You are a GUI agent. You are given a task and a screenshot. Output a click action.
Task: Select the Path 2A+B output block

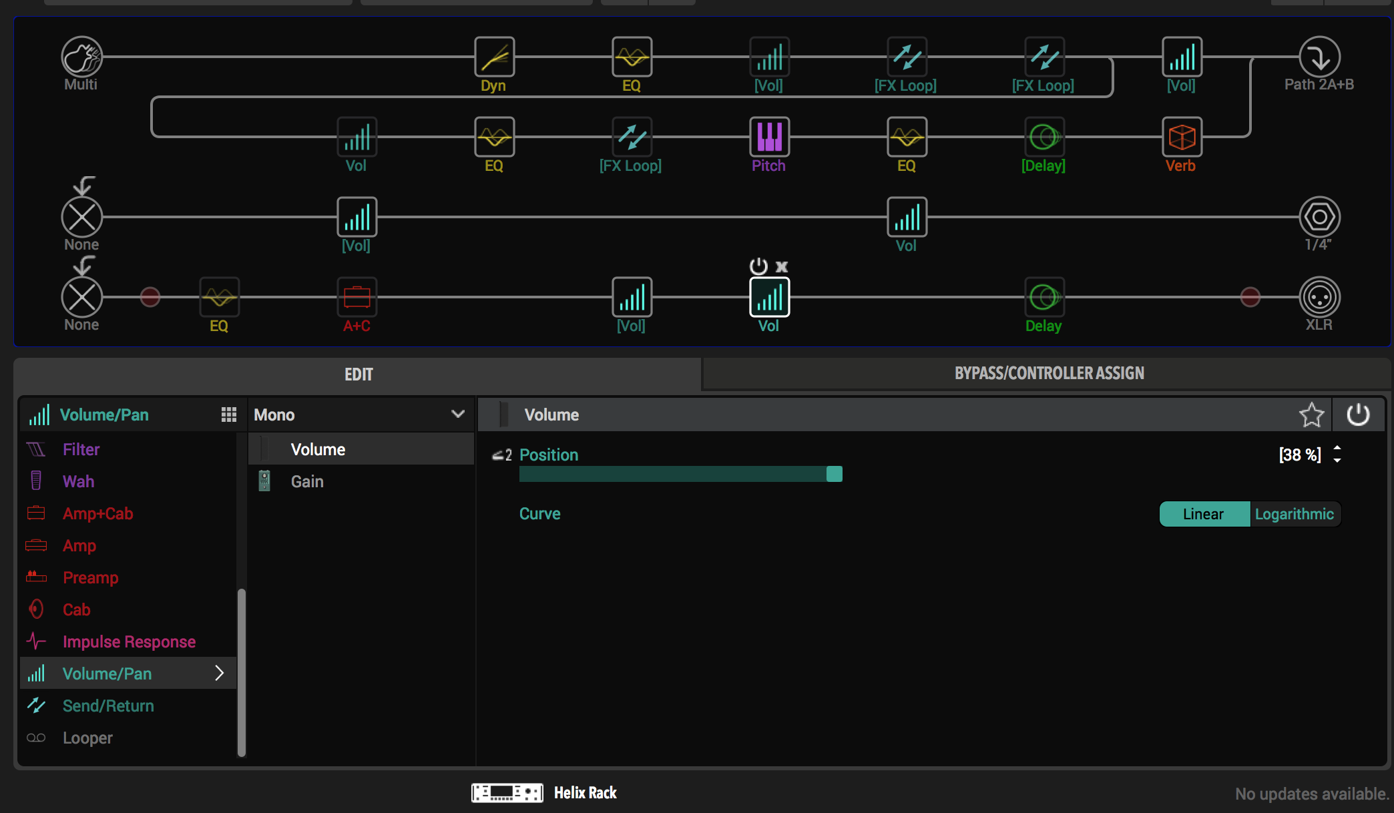(x=1319, y=57)
